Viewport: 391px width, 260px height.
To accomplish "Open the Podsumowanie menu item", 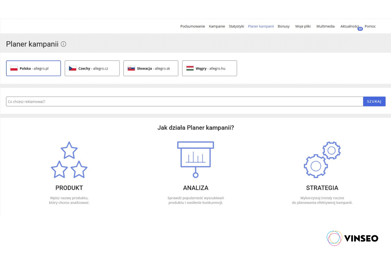I will click(x=193, y=26).
